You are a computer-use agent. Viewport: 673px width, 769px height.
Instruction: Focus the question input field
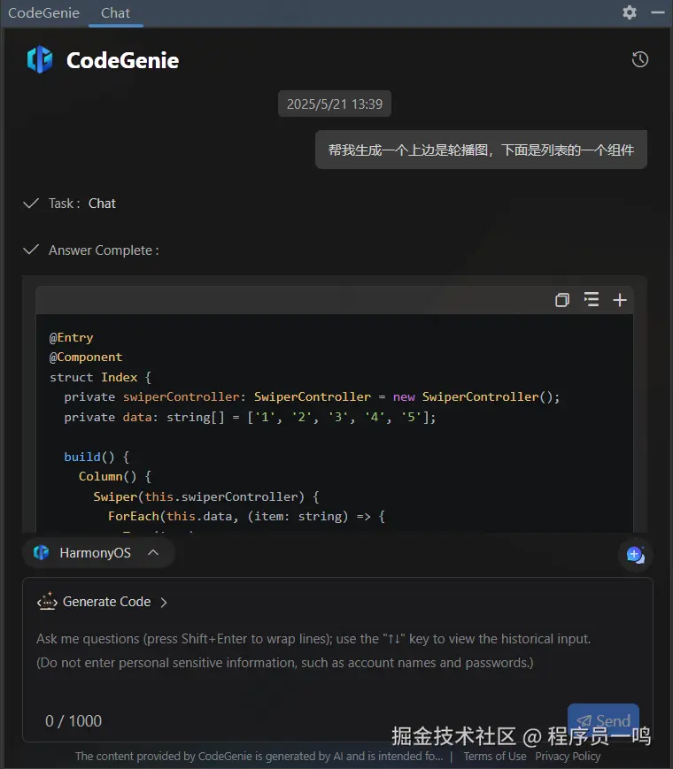pos(337,650)
